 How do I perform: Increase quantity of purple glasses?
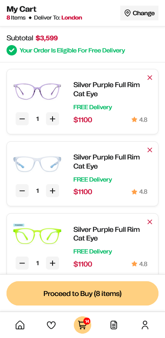tap(53, 119)
